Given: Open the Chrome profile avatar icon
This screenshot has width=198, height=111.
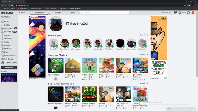Looking at the screenshot, I should click(x=192, y=6).
